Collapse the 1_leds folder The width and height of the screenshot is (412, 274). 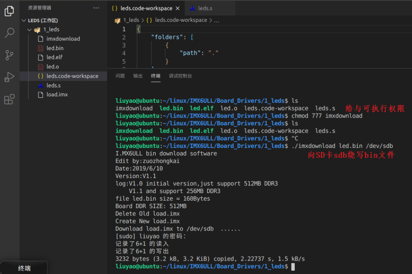[30, 29]
